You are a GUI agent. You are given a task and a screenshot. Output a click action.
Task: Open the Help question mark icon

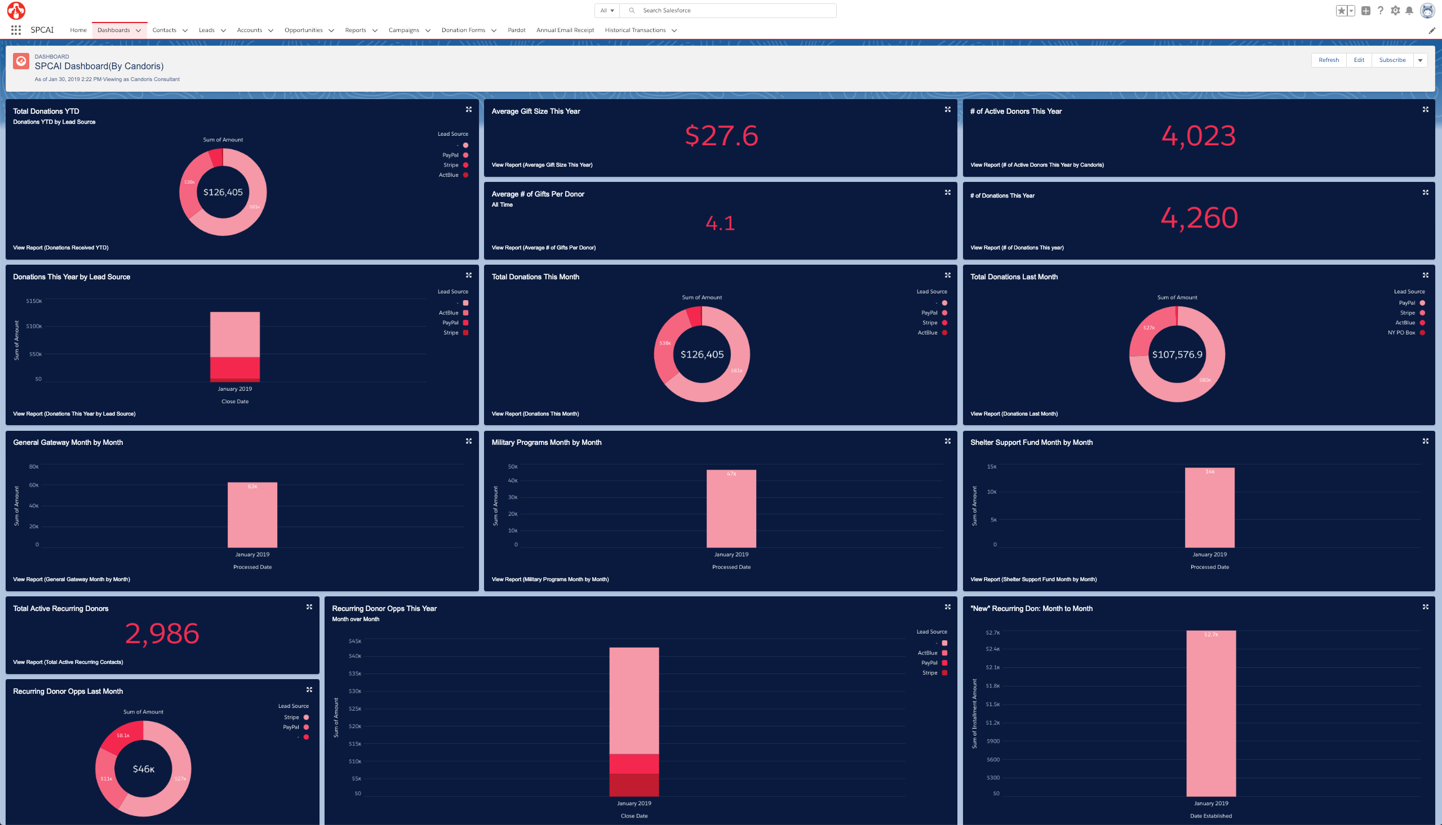[x=1381, y=11]
